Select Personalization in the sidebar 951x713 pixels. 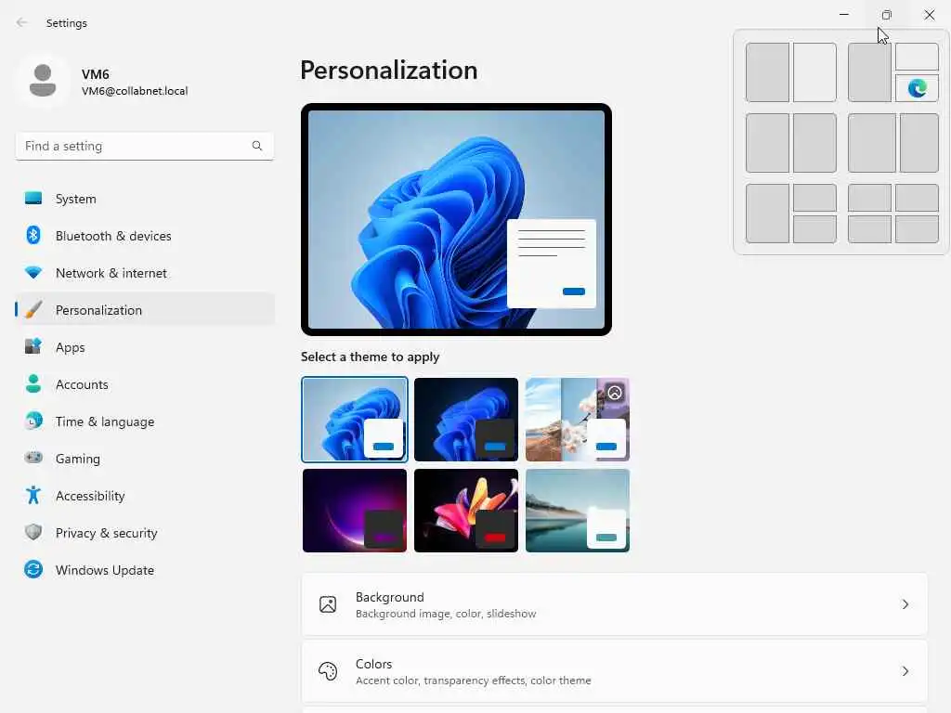coord(144,310)
